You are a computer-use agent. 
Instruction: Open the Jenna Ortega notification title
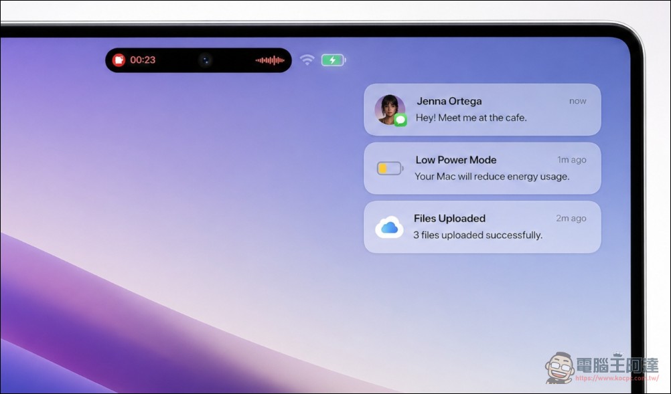[449, 101]
